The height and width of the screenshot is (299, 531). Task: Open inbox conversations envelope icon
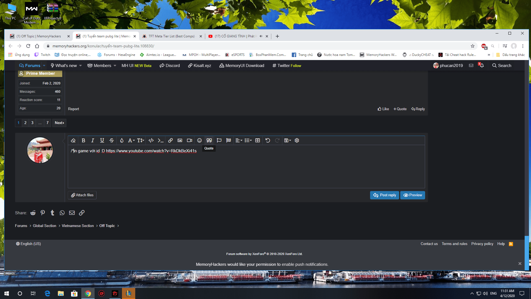click(x=471, y=66)
